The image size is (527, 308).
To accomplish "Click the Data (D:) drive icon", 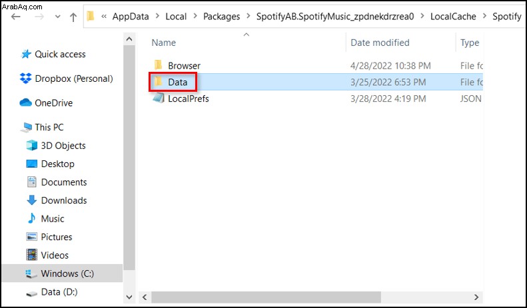I will 31,293.
